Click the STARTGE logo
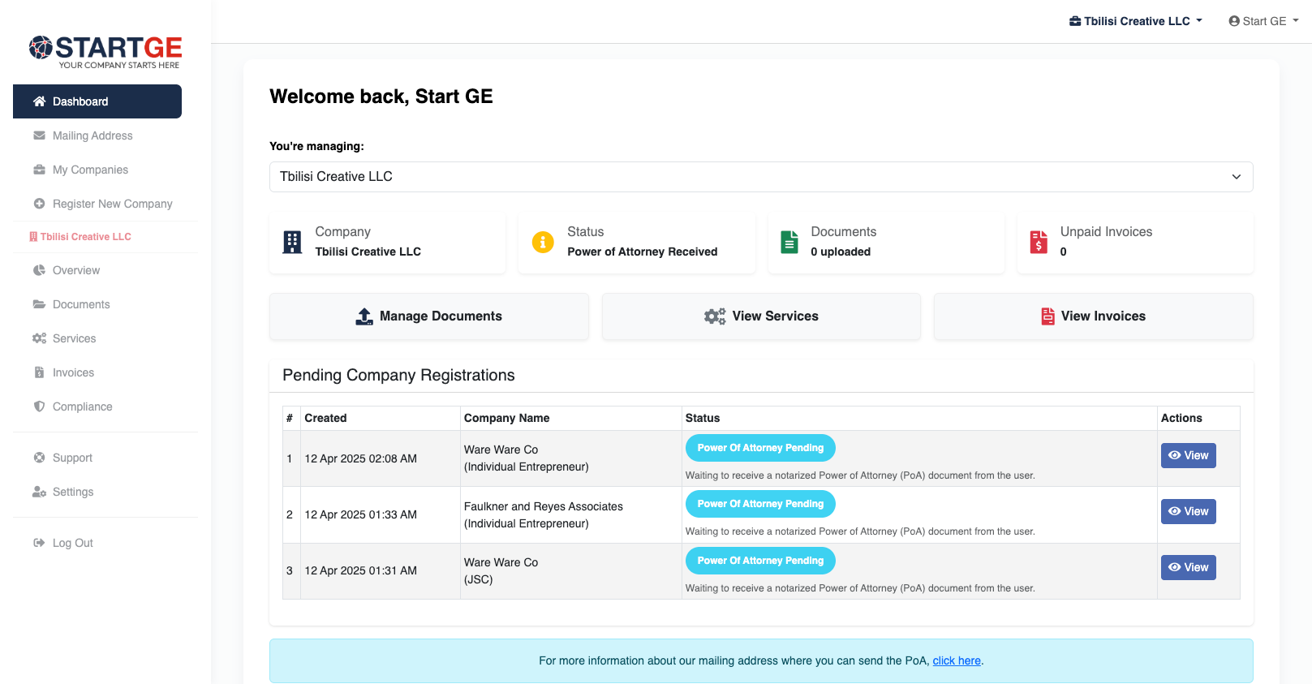Viewport: 1312px width, 684px height. [x=105, y=52]
